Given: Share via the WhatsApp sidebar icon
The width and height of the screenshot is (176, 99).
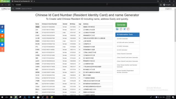Looking at the screenshot, I should [x=2, y=40].
